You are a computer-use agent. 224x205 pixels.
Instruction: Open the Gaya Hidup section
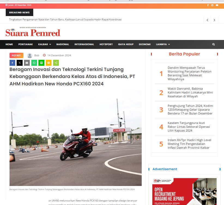pos(126,44)
